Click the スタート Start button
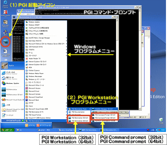Screen dimensions: 167x145 coord(7,130)
